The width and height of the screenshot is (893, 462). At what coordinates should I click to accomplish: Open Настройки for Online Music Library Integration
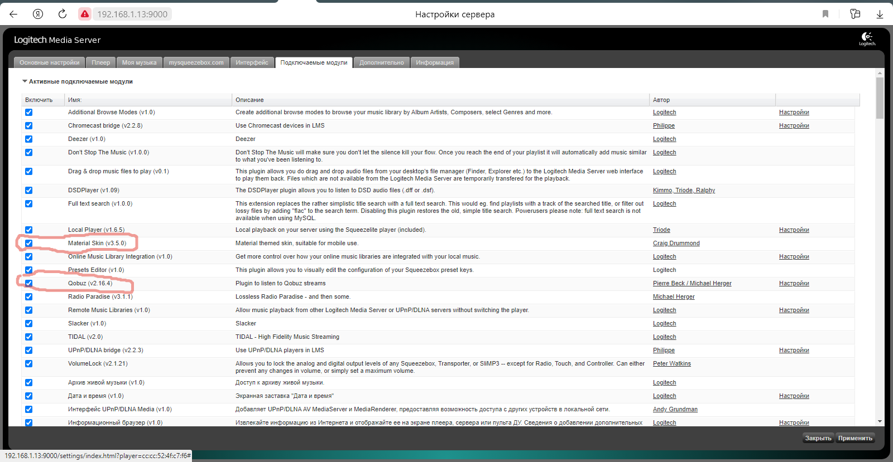[794, 256]
